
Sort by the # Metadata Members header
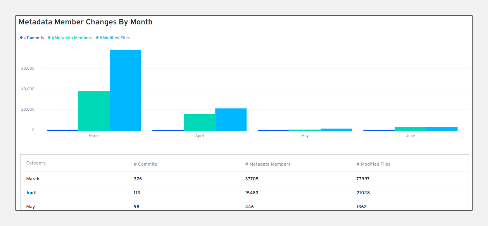(x=267, y=164)
